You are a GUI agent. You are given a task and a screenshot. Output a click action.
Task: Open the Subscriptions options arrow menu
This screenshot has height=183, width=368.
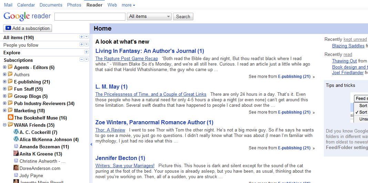pos(86,59)
